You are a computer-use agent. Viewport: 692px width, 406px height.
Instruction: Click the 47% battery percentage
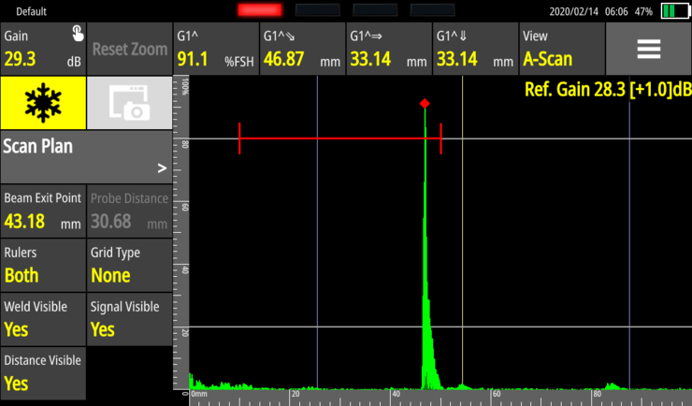tap(643, 11)
